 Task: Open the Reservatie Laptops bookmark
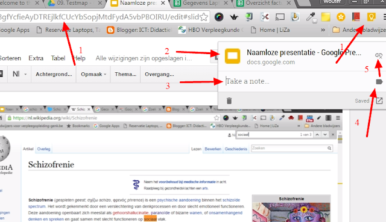coord(68,30)
